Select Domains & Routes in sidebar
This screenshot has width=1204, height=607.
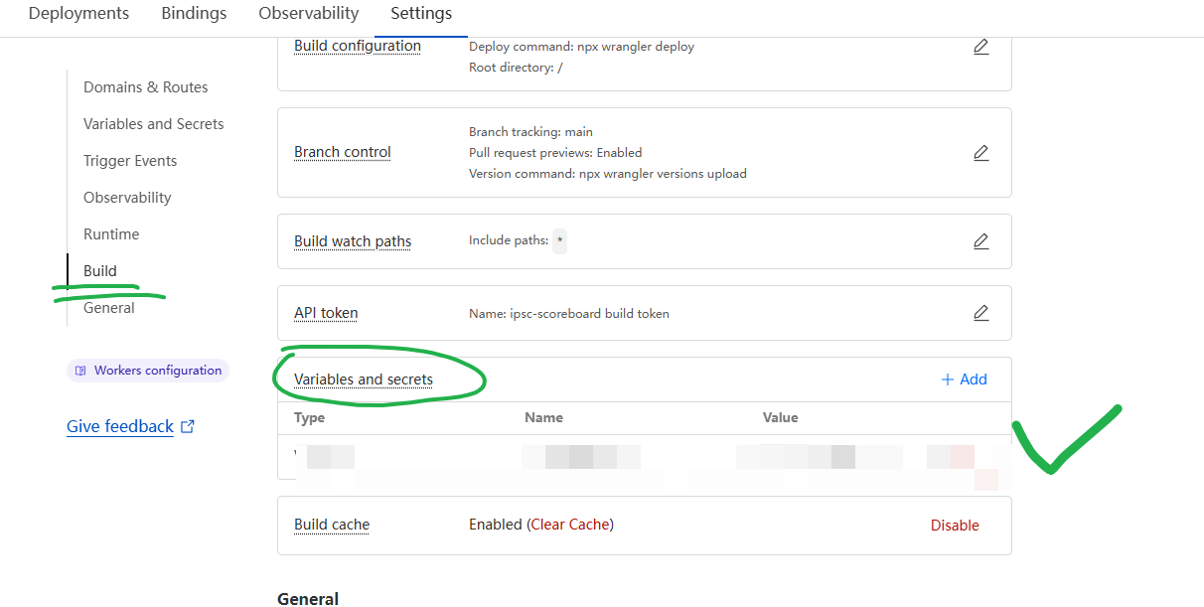click(145, 87)
